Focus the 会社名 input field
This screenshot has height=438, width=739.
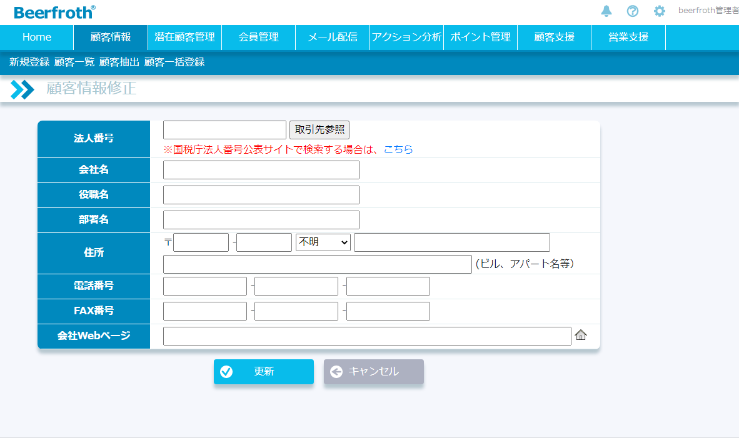(261, 170)
